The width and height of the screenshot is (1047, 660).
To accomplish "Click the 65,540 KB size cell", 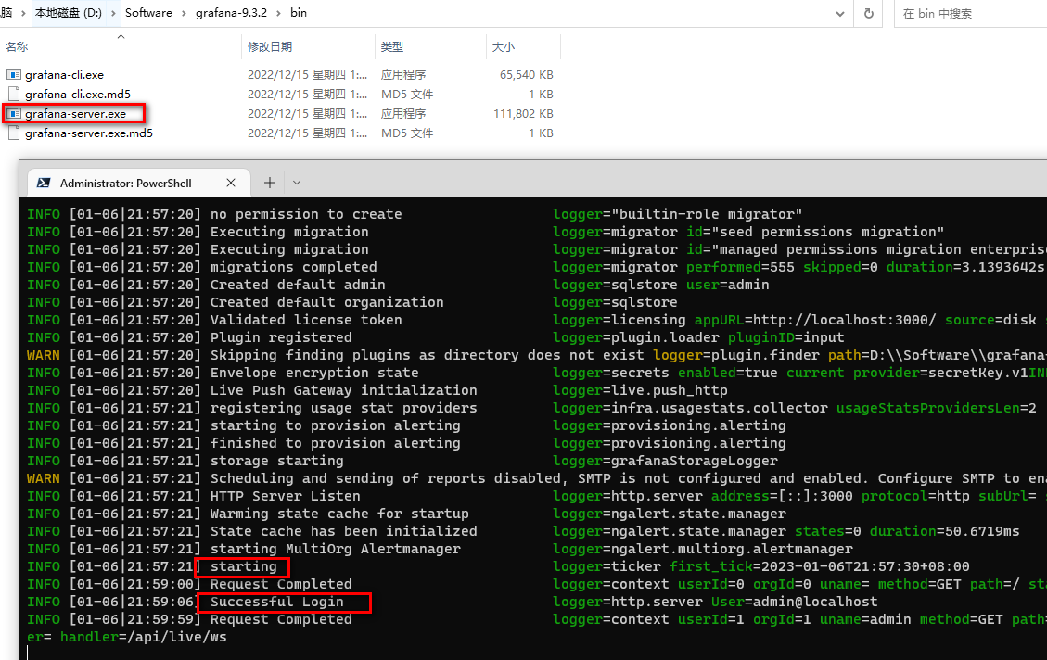I will click(526, 75).
